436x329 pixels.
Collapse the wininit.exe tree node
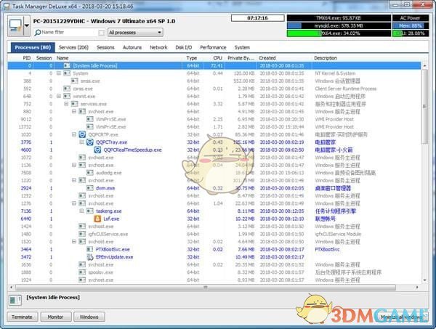[x=59, y=97]
